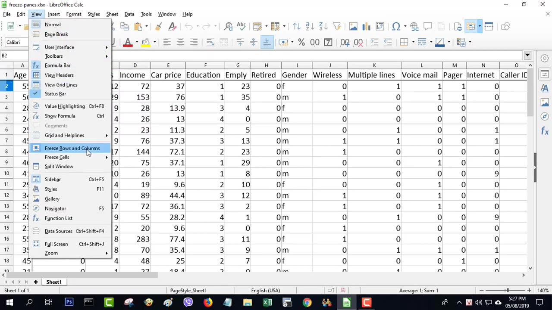The width and height of the screenshot is (552, 310).
Task: Click the Center Vertically alignment icon
Action: point(254,42)
